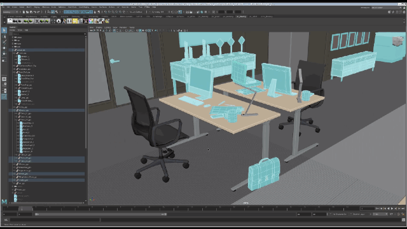The image size is (407, 229).
Task: Open the menu set dropdown
Action: pyautogui.click(x=10, y=12)
